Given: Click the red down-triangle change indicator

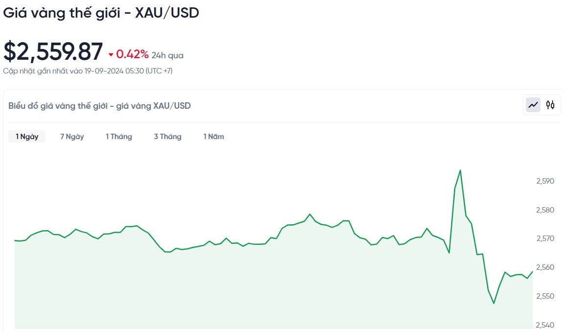Looking at the screenshot, I should pos(111,55).
